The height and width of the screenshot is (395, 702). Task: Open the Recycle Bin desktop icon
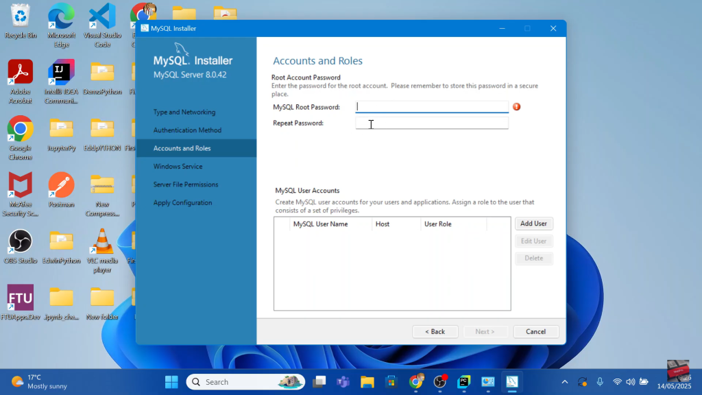(20, 21)
